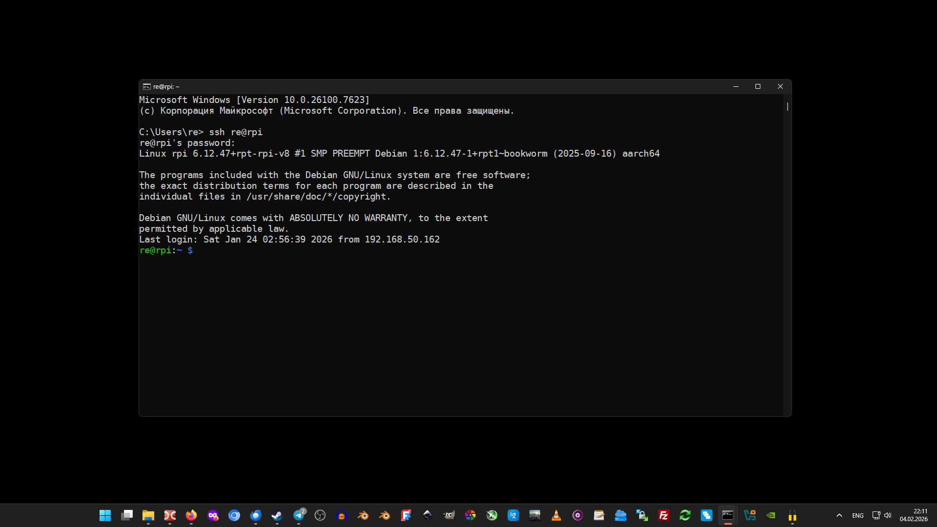This screenshot has width=937, height=527.
Task: Open GIMP from the taskbar
Action: click(449, 515)
